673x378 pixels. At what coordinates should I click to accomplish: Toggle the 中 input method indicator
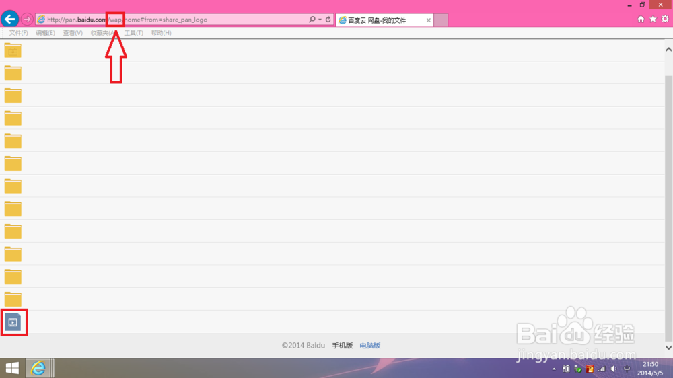click(x=627, y=369)
